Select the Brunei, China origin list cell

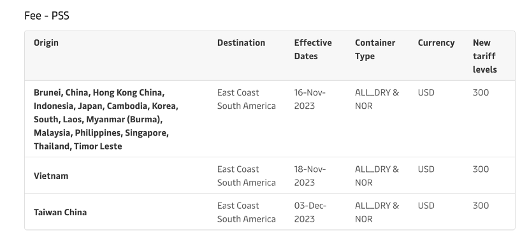[106, 119]
